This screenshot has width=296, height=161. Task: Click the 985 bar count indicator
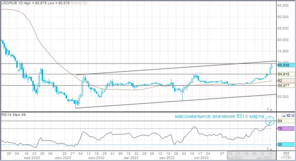[x=286, y=153]
